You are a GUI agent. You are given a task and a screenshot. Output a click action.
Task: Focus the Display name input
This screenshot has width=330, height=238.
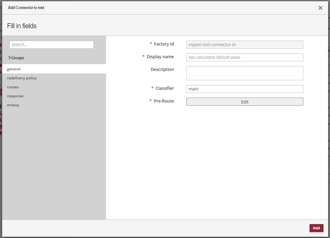[244, 57]
